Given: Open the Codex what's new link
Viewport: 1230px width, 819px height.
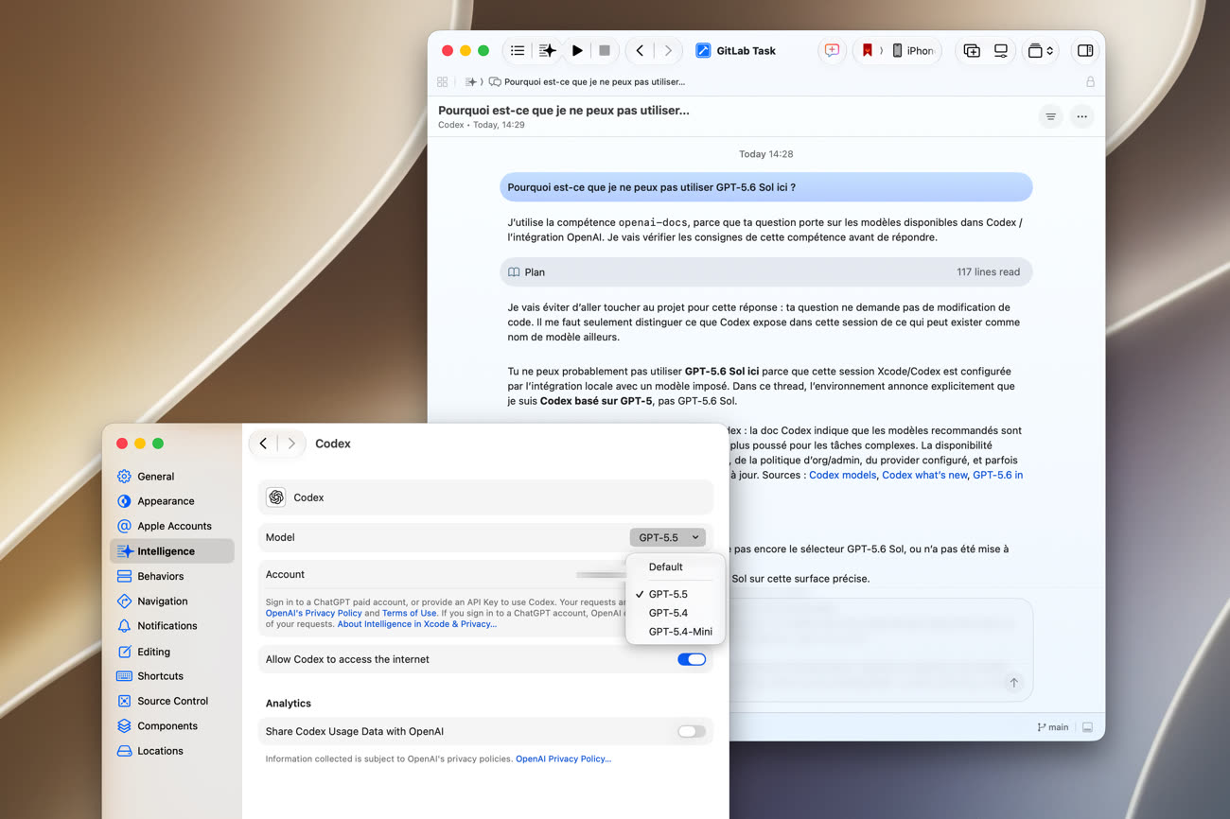Looking at the screenshot, I should (x=924, y=475).
